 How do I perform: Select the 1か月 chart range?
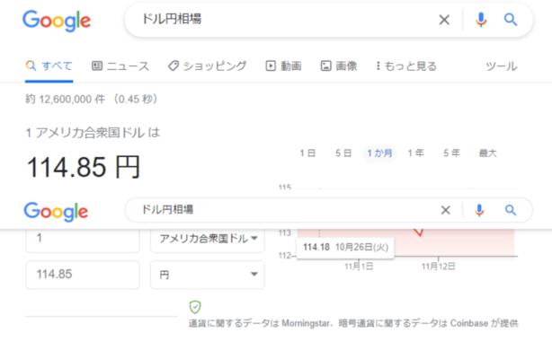point(379,153)
